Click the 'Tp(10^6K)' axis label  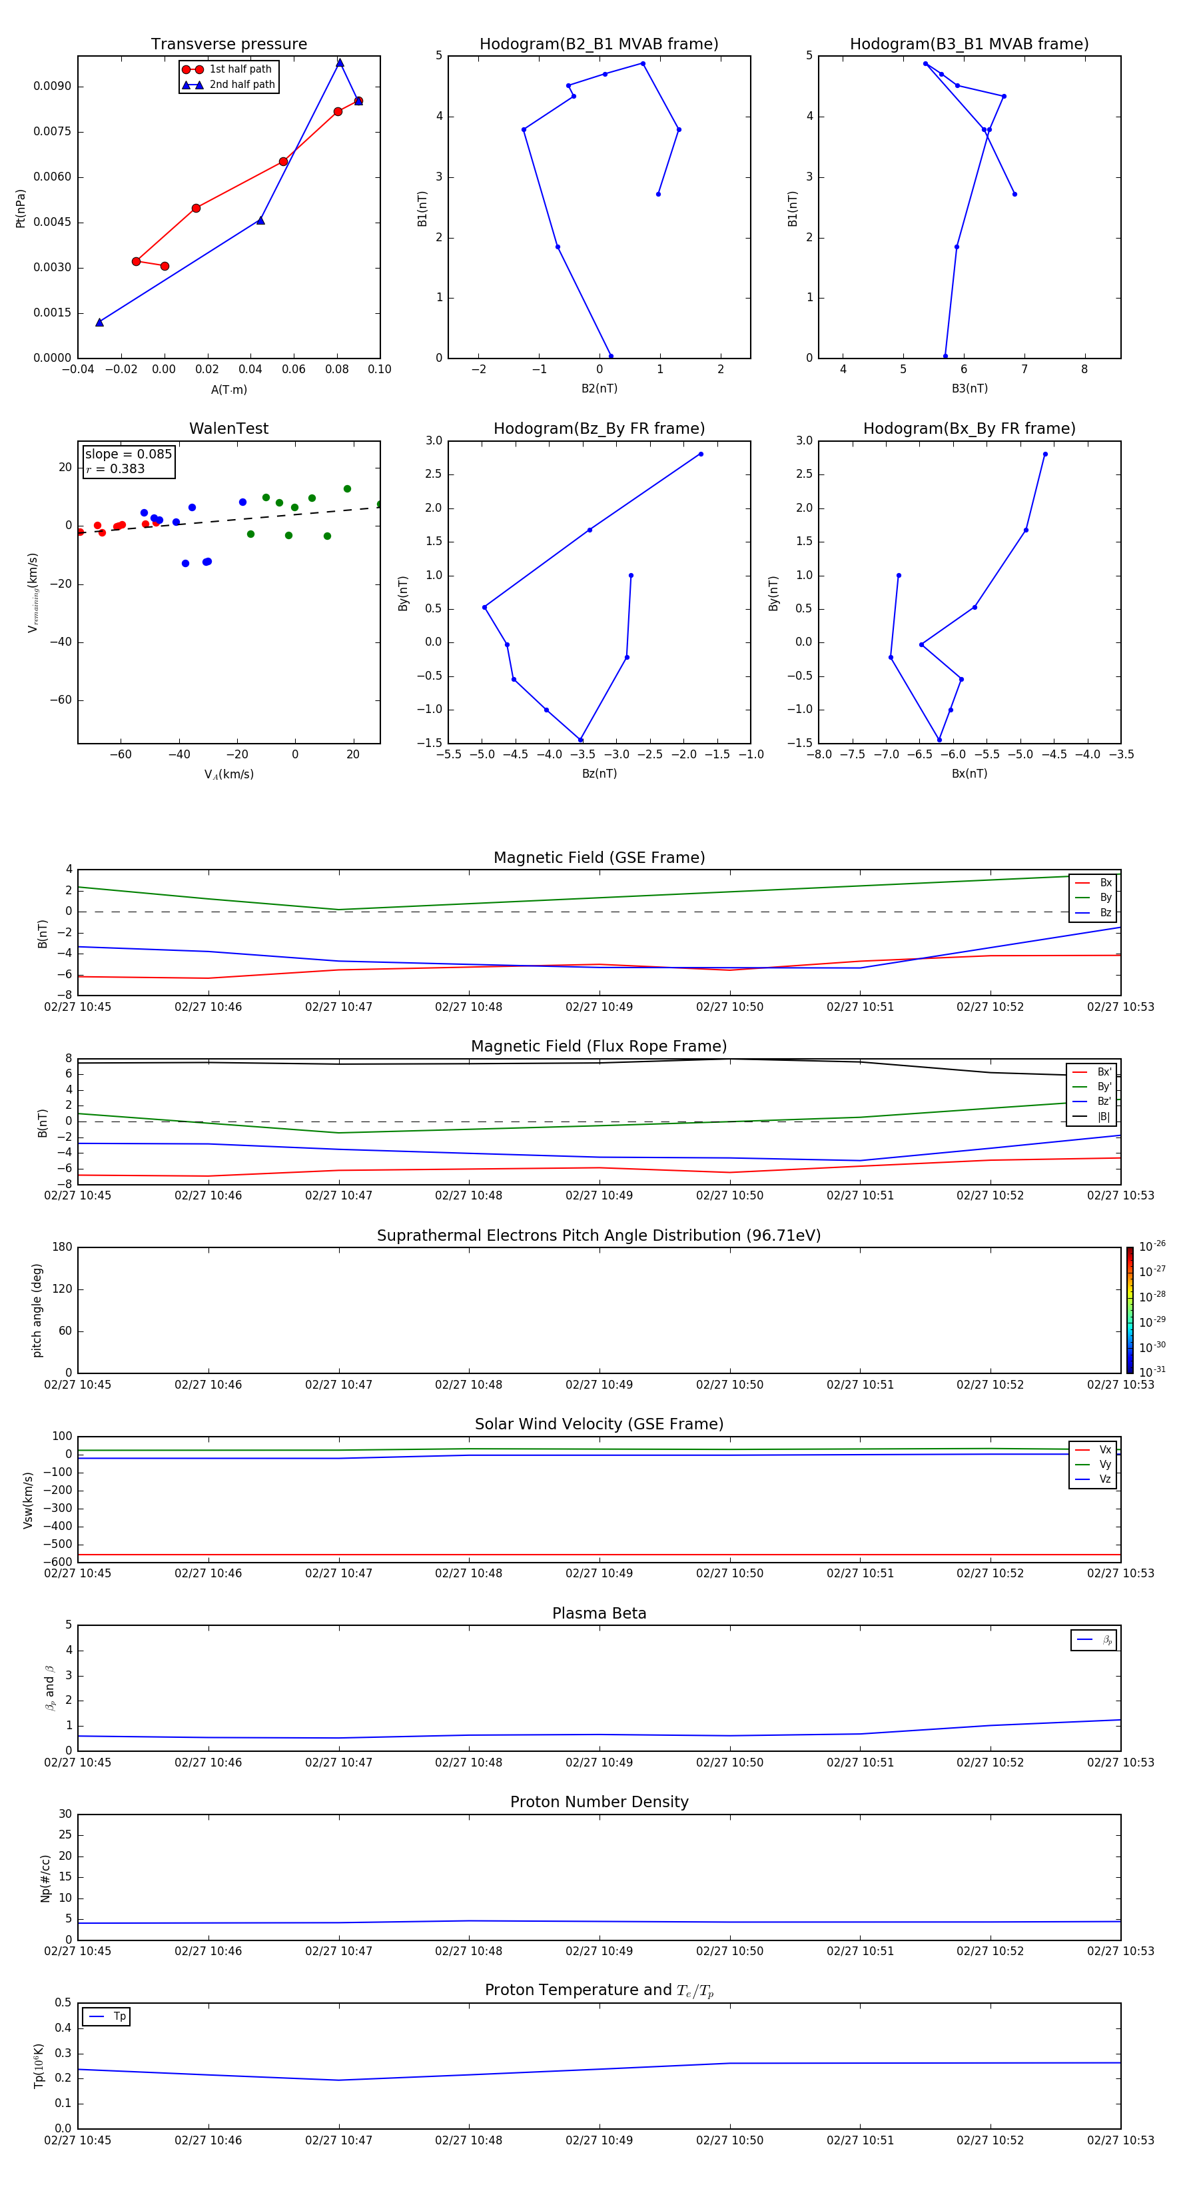click(39, 2066)
